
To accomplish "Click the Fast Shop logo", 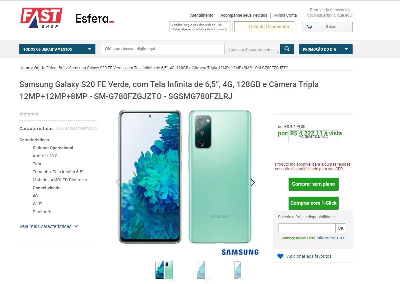I will (41, 18).
